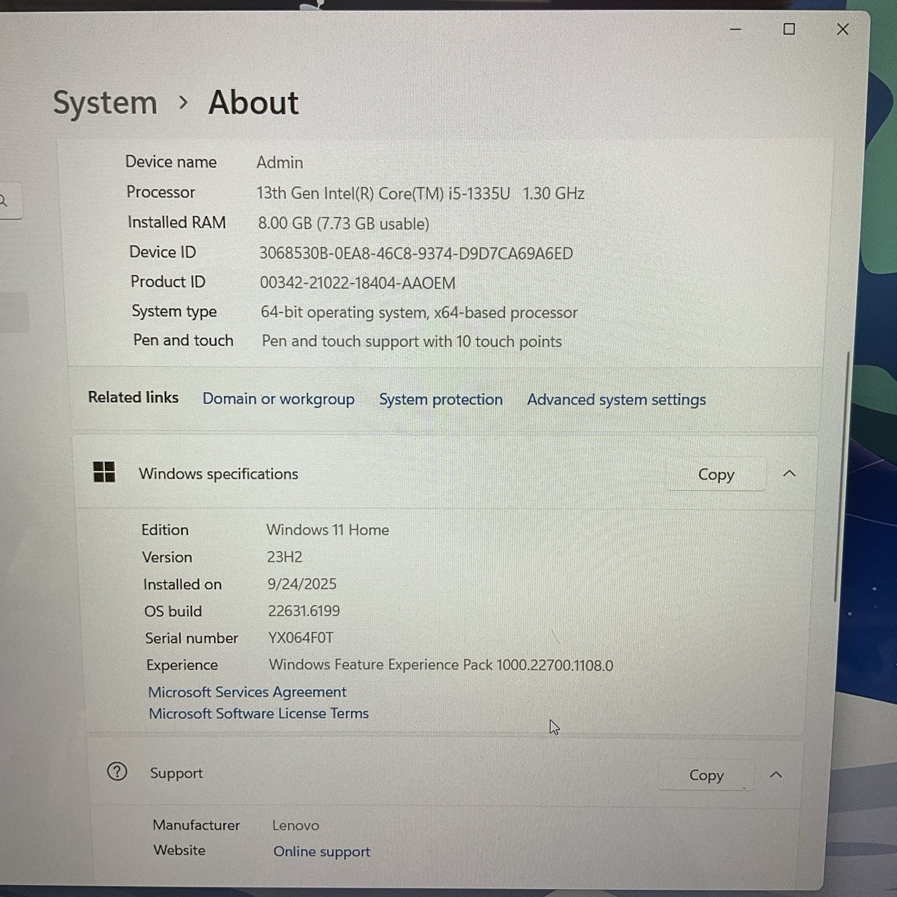Image resolution: width=897 pixels, height=897 pixels.
Task: Close the Settings window
Action: tap(843, 29)
